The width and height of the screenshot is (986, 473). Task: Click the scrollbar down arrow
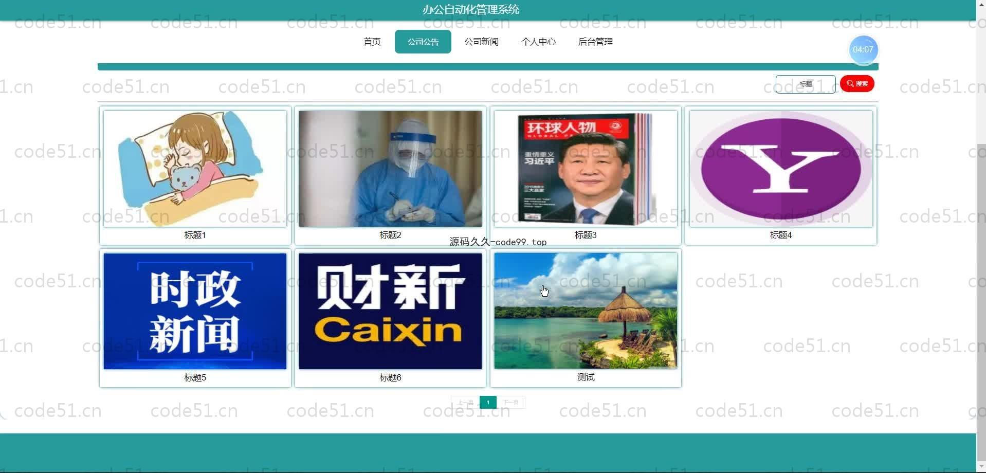(981, 467)
